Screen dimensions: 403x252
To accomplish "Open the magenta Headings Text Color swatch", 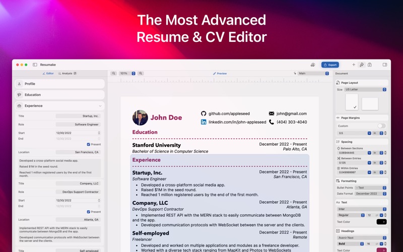I will coord(381,250).
